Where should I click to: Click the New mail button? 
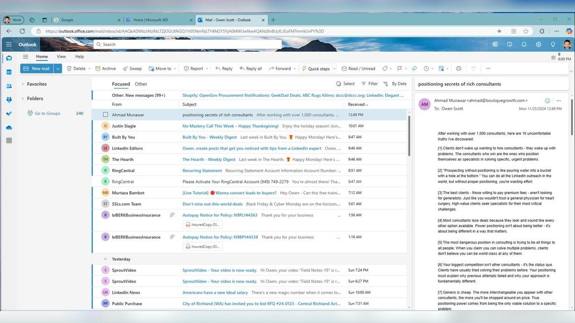pyautogui.click(x=36, y=69)
